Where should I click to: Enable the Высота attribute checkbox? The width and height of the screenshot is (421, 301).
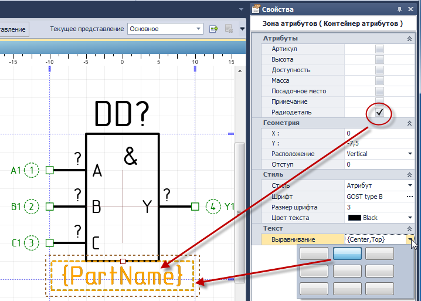tap(379, 59)
